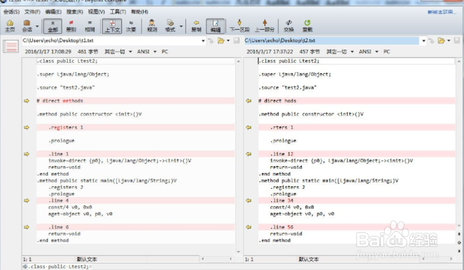Image resolution: width=464 pixels, height=270 pixels.
Task: Open right pane ANSI encoding dropdown
Action: point(368,52)
